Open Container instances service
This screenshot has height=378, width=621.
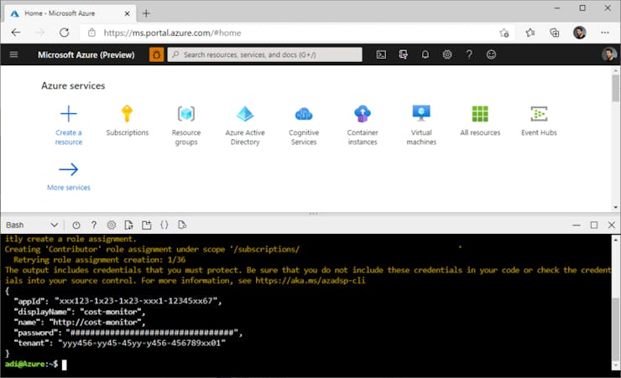[363, 126]
